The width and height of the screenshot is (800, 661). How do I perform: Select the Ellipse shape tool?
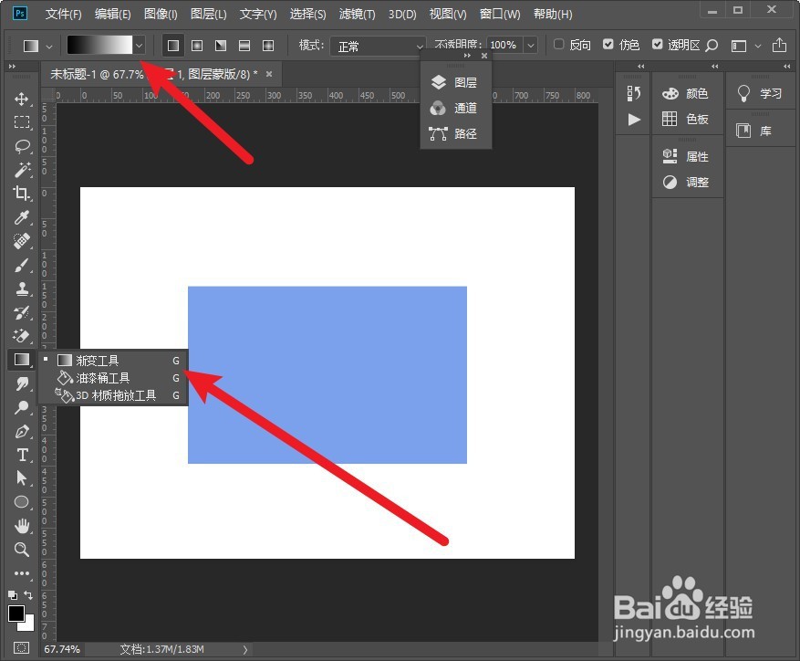21,502
